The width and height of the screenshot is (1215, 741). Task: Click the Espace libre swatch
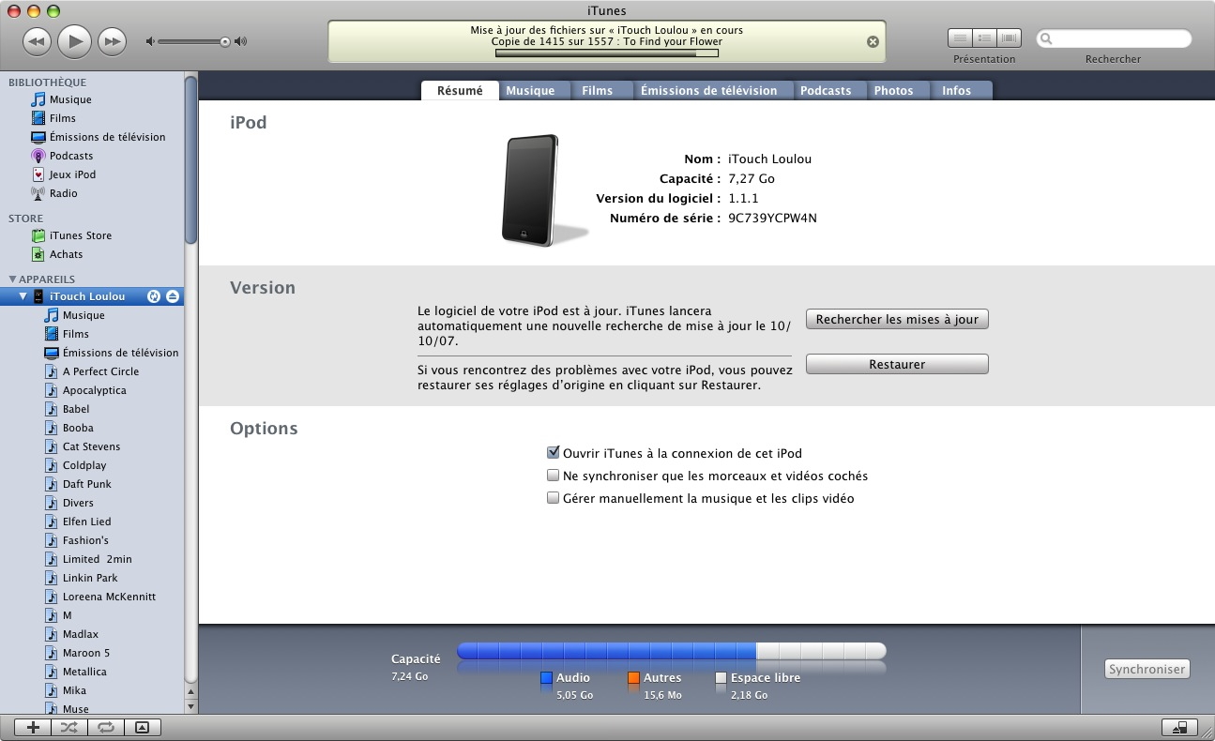(721, 678)
